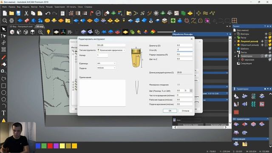Viewport: 272px width, 153px height.
Task: Click the Примечания notes text area
Action: pos(102,93)
